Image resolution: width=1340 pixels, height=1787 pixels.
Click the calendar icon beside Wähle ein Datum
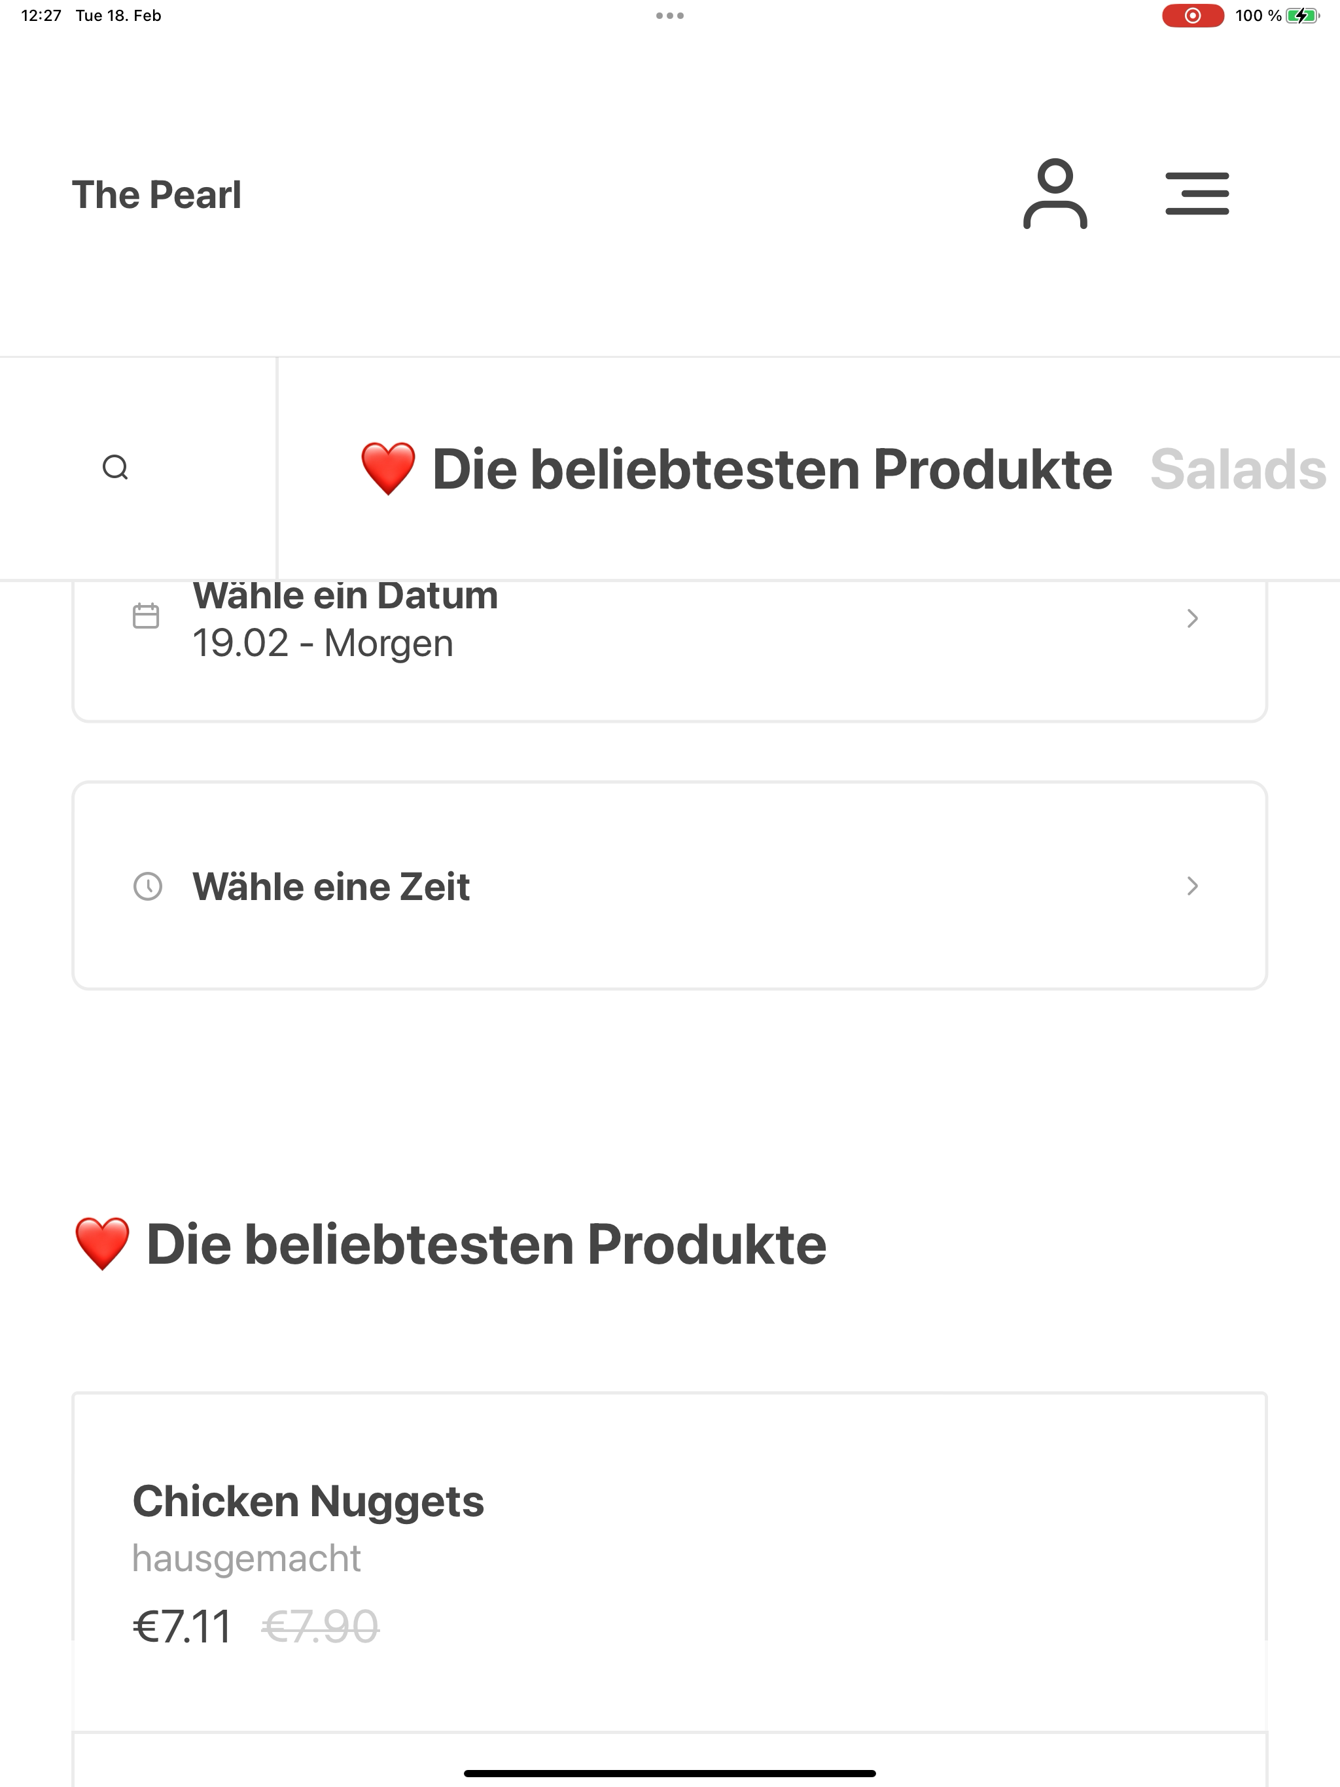[145, 616]
